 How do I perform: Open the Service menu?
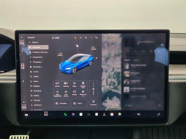(35, 100)
